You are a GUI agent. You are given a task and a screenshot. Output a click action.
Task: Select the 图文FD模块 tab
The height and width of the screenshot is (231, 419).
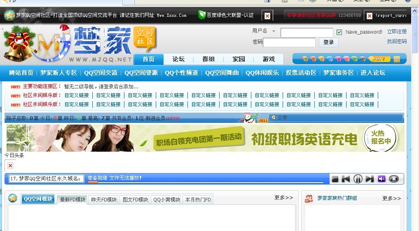[135, 199]
